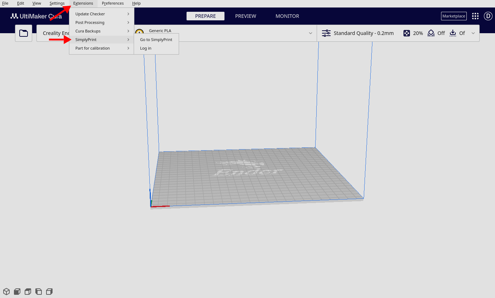Viewport: 495px width, 298px height.
Task: Click the print settings sliders icon
Action: tap(326, 33)
